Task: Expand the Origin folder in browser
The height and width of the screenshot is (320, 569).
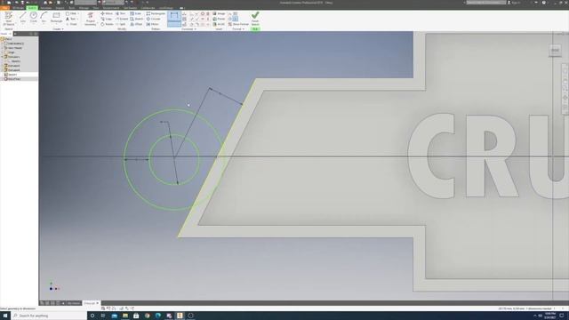Action: click(x=2, y=52)
